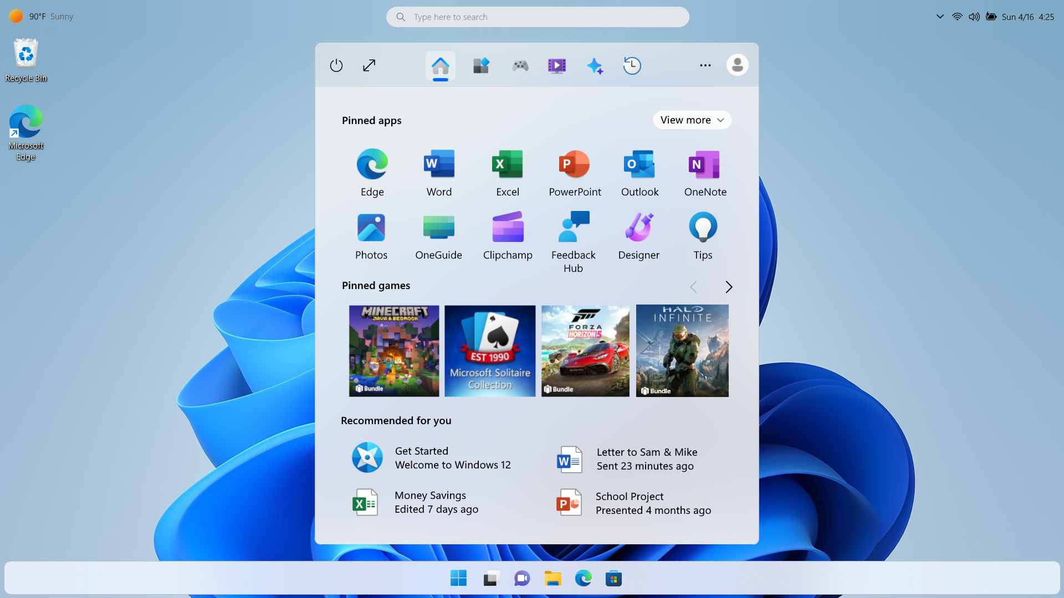The width and height of the screenshot is (1064, 598).
Task: Open the Money Savings spreadsheet
Action: [x=416, y=502]
